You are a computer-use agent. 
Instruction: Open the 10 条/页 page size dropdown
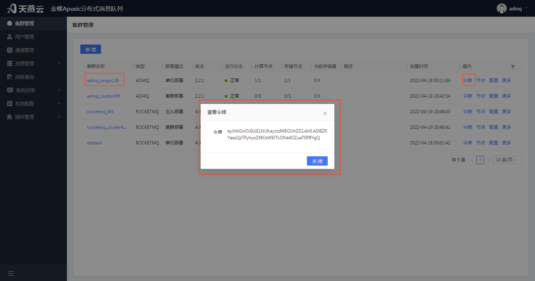click(507, 160)
